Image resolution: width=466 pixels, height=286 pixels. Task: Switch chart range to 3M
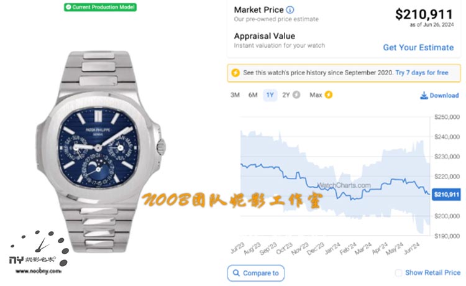click(x=235, y=95)
